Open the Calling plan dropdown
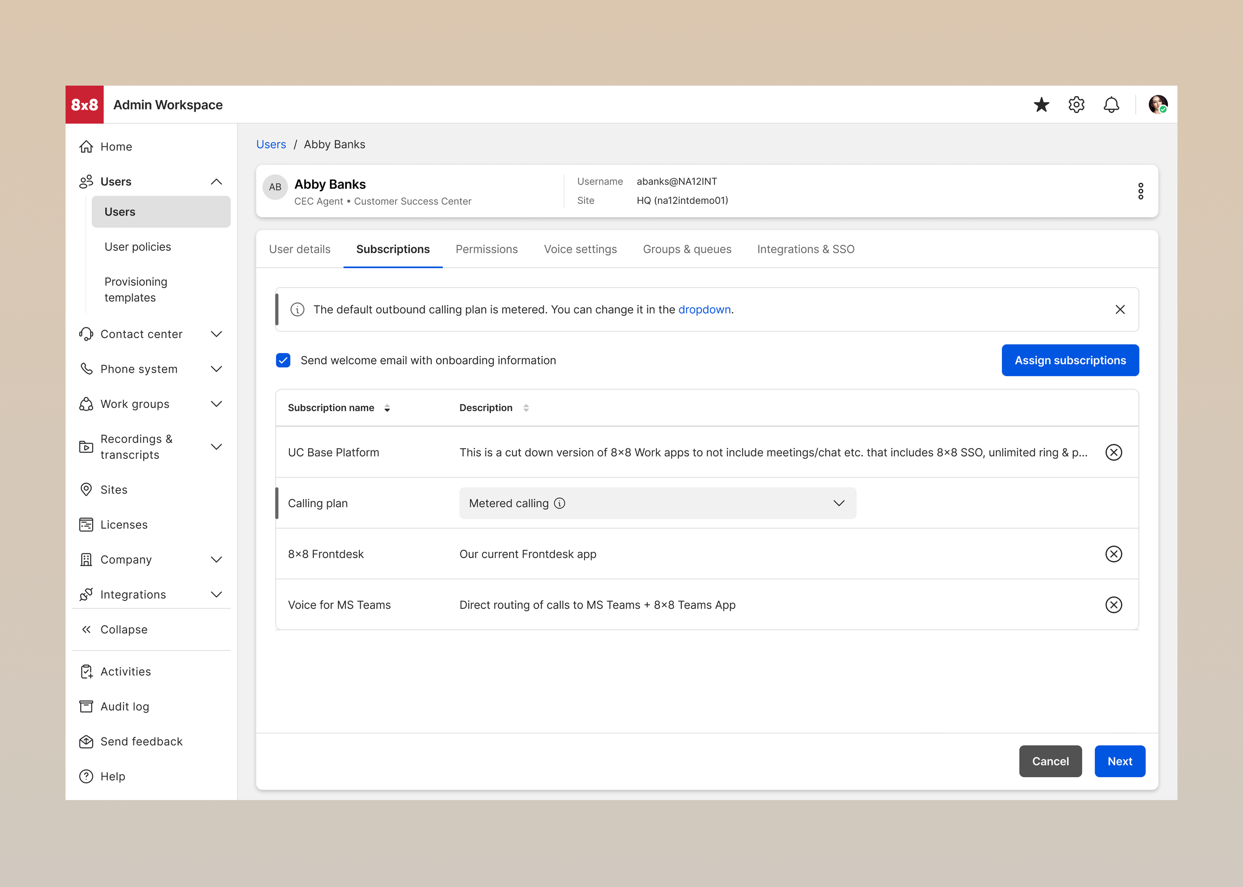 click(658, 503)
